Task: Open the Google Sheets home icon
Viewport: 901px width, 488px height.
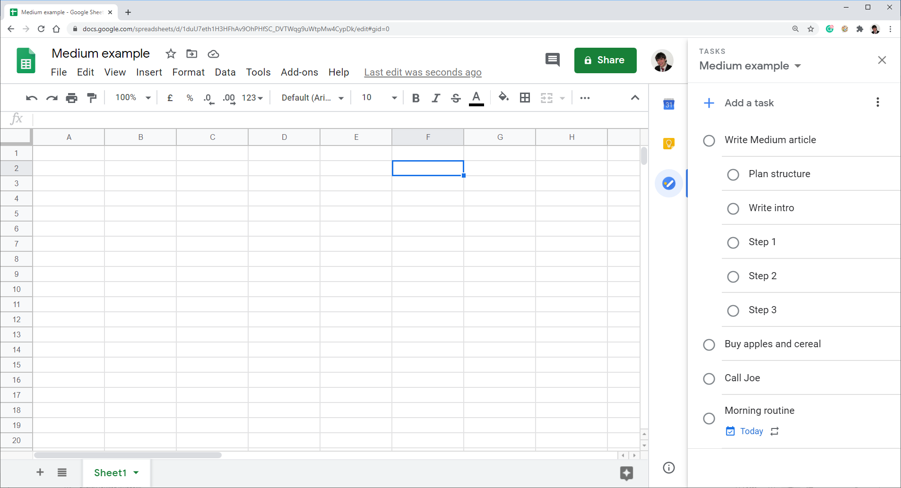Action: (x=26, y=60)
